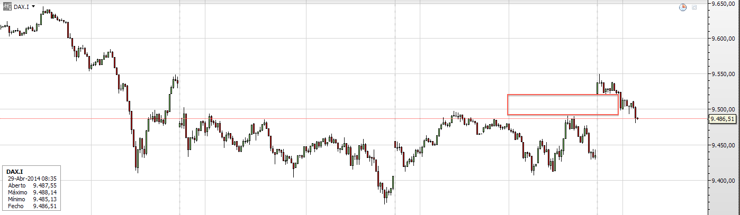
Task: Click the 9.650,00 price axis label
Action: pos(723,4)
